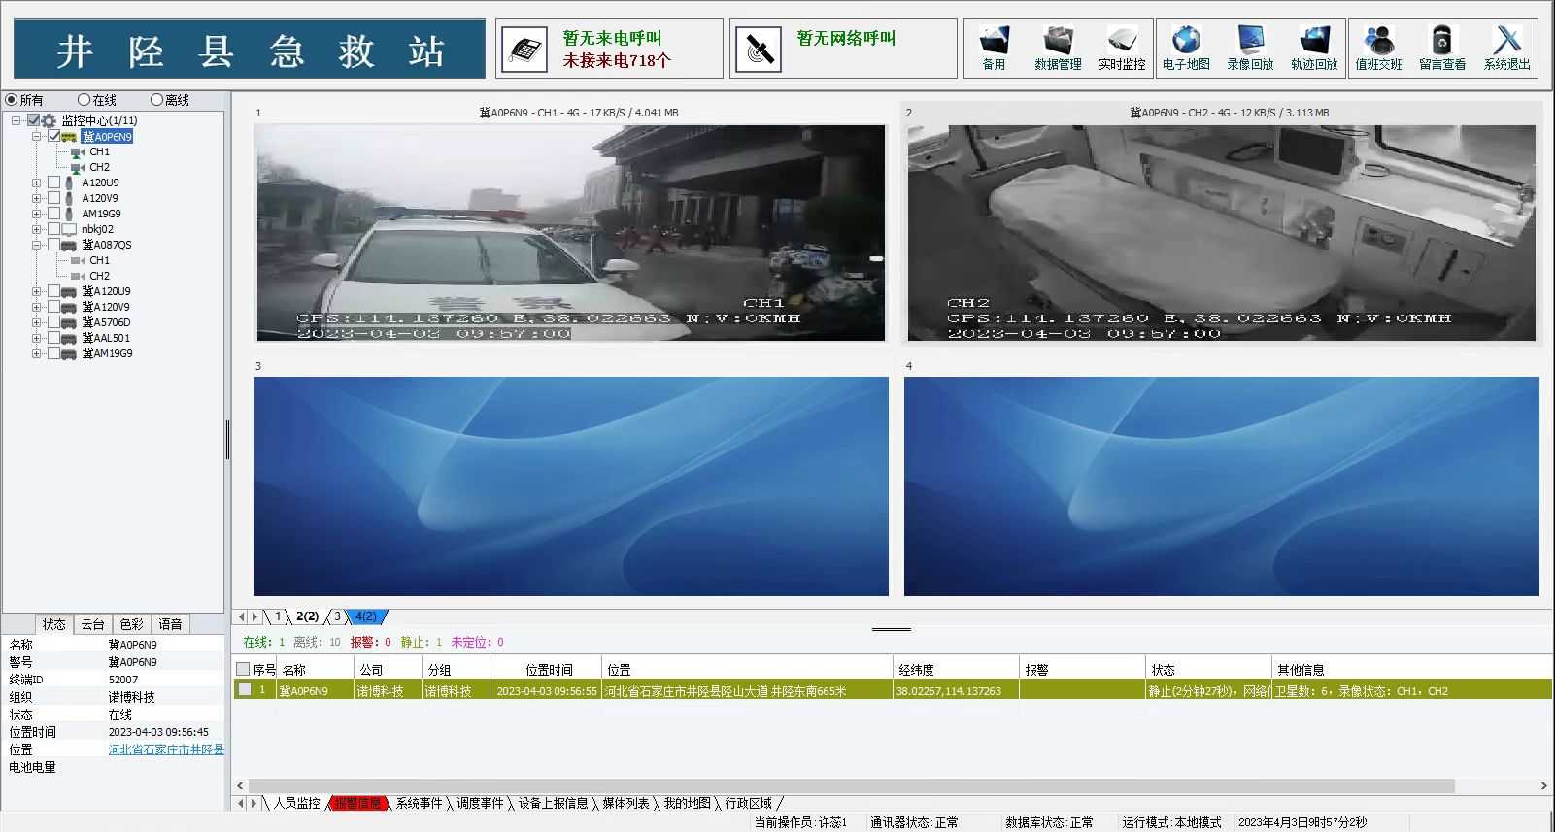This screenshot has width=1555, height=832.
Task: Open the 我的地图 tab
Action: point(687,803)
